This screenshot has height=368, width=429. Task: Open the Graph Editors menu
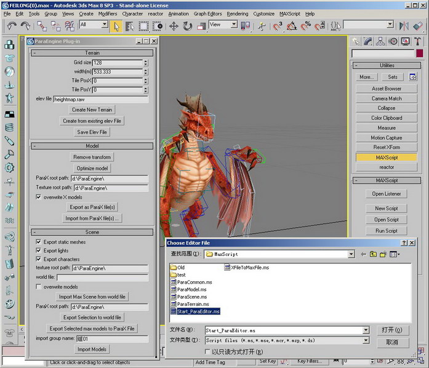[207, 14]
